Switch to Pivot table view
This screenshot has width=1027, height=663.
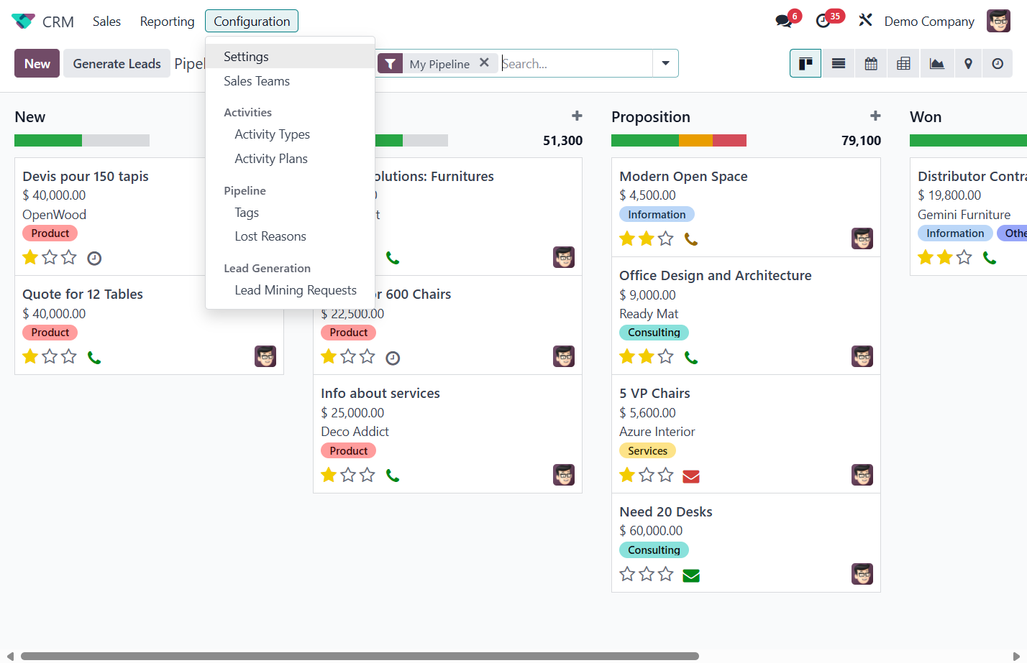(904, 63)
